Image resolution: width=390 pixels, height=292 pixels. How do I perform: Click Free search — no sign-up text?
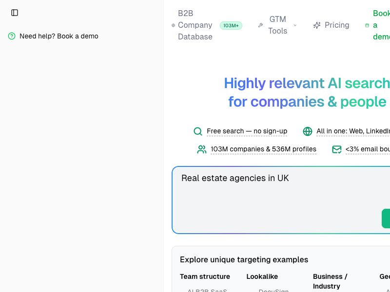(247, 131)
